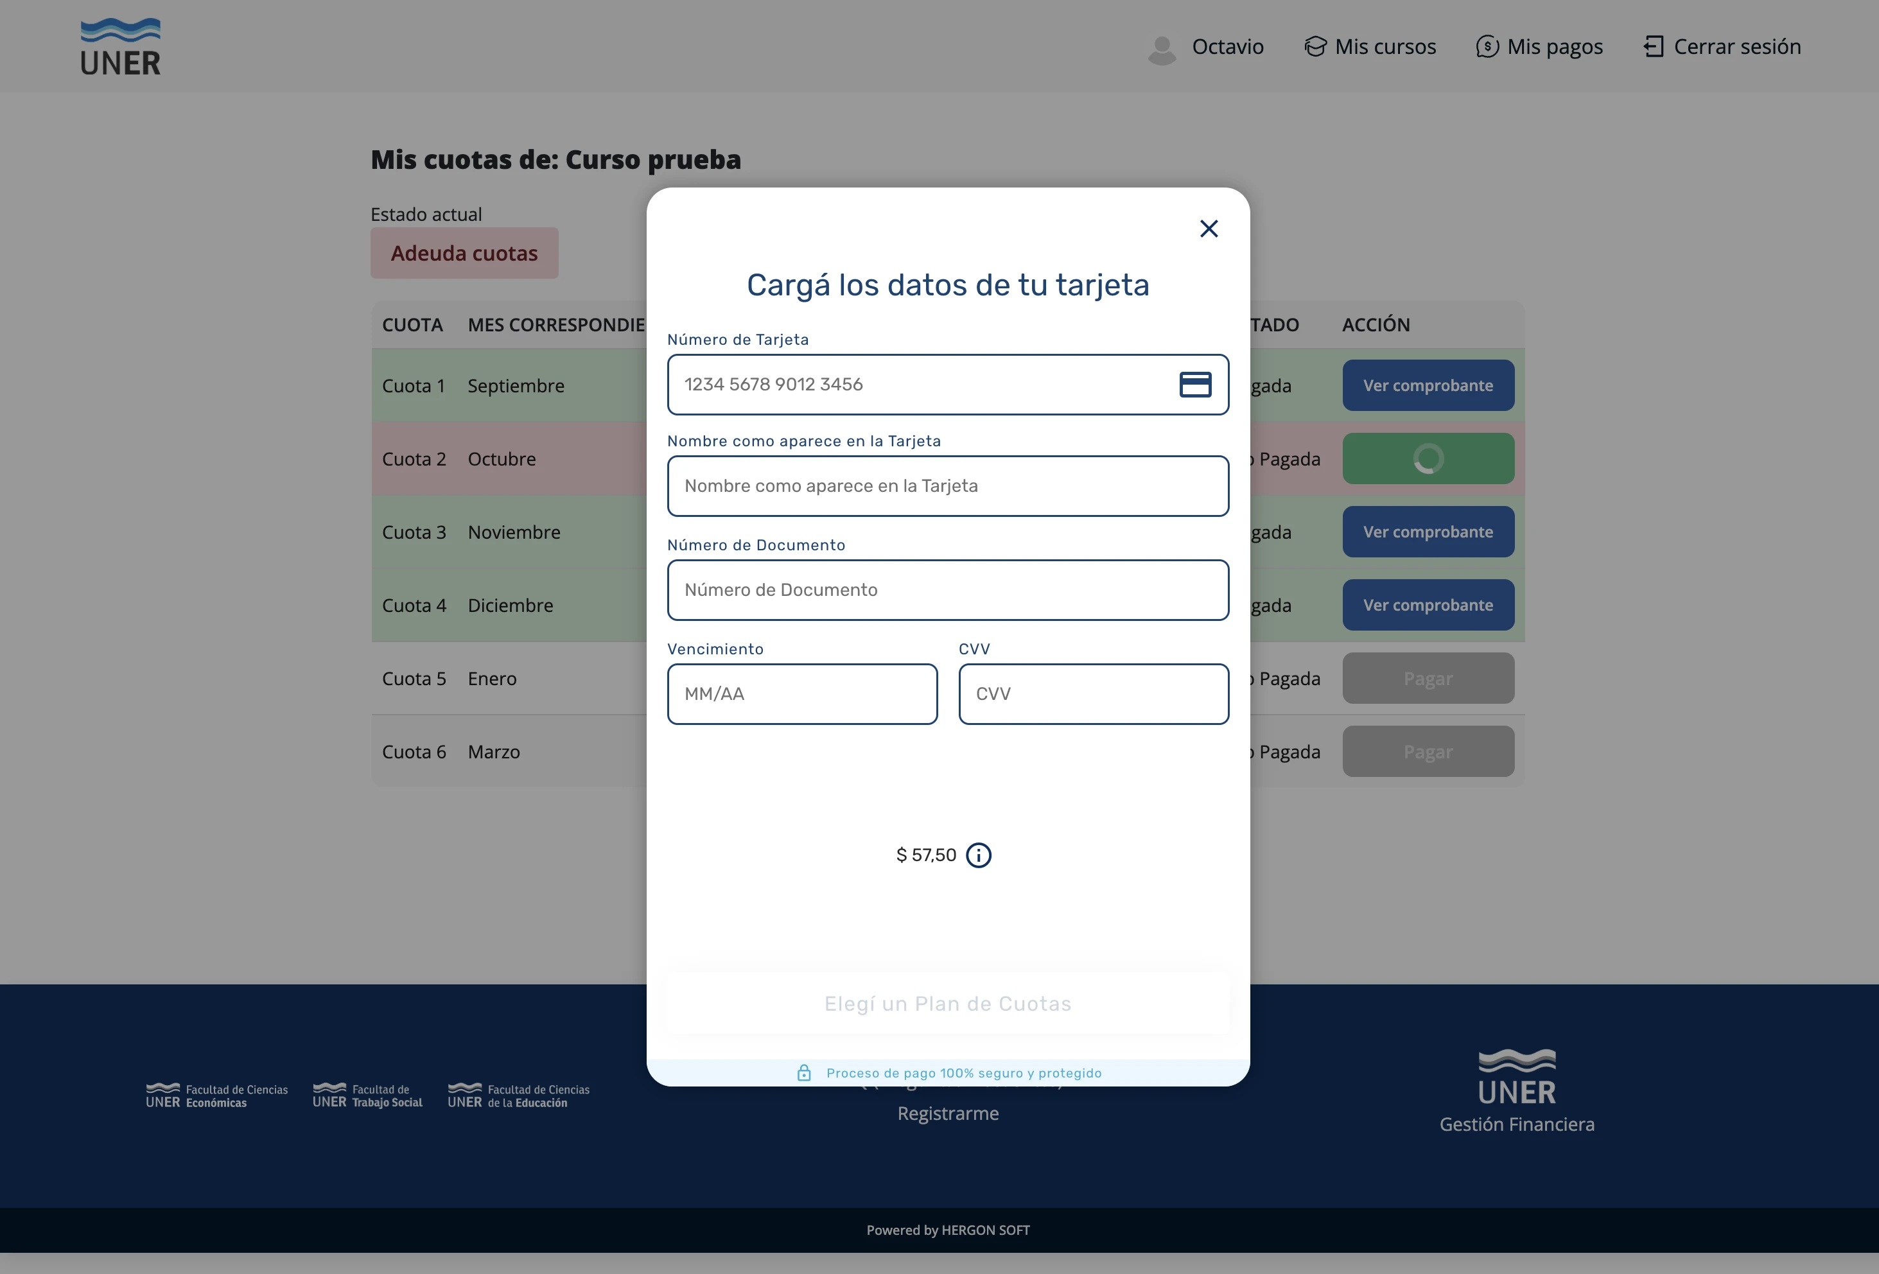Click the credit card icon inside the card number field

pyautogui.click(x=1196, y=384)
